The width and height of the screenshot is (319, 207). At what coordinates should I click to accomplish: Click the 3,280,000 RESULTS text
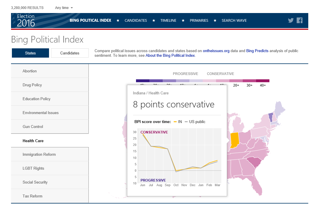pos(27,8)
